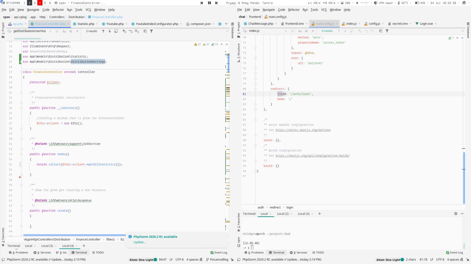
Task: Open Services tool window in right window
Action: [x=299, y=253]
